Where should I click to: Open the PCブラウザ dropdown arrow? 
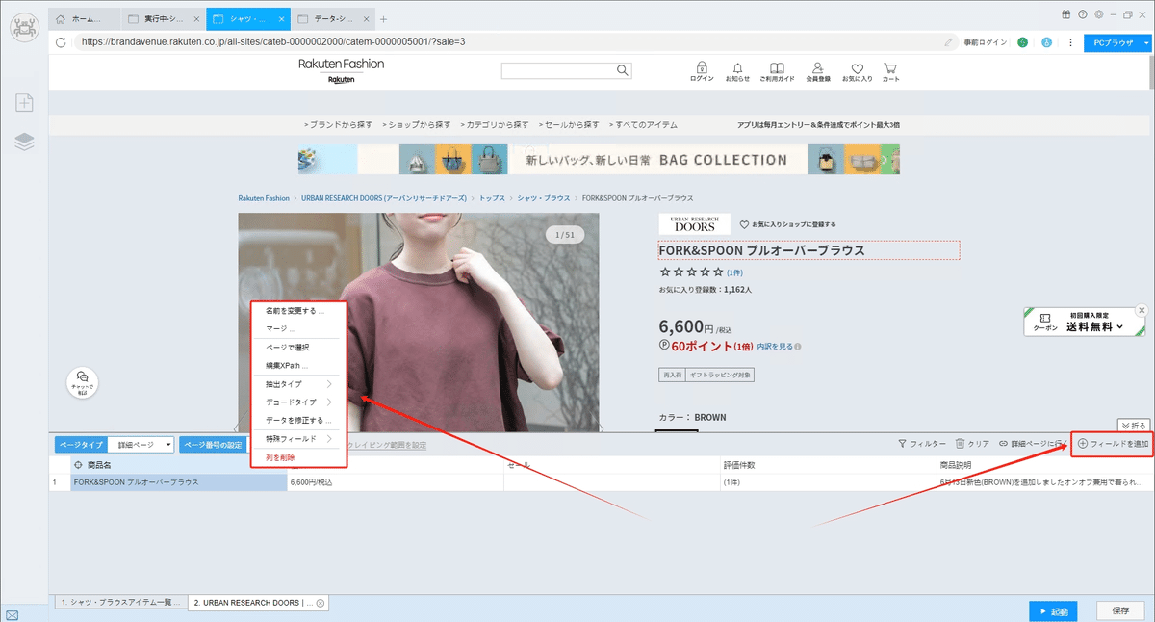point(1146,42)
